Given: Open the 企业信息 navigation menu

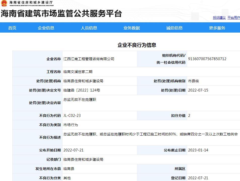Looking at the screenshot, I should coord(46,28).
